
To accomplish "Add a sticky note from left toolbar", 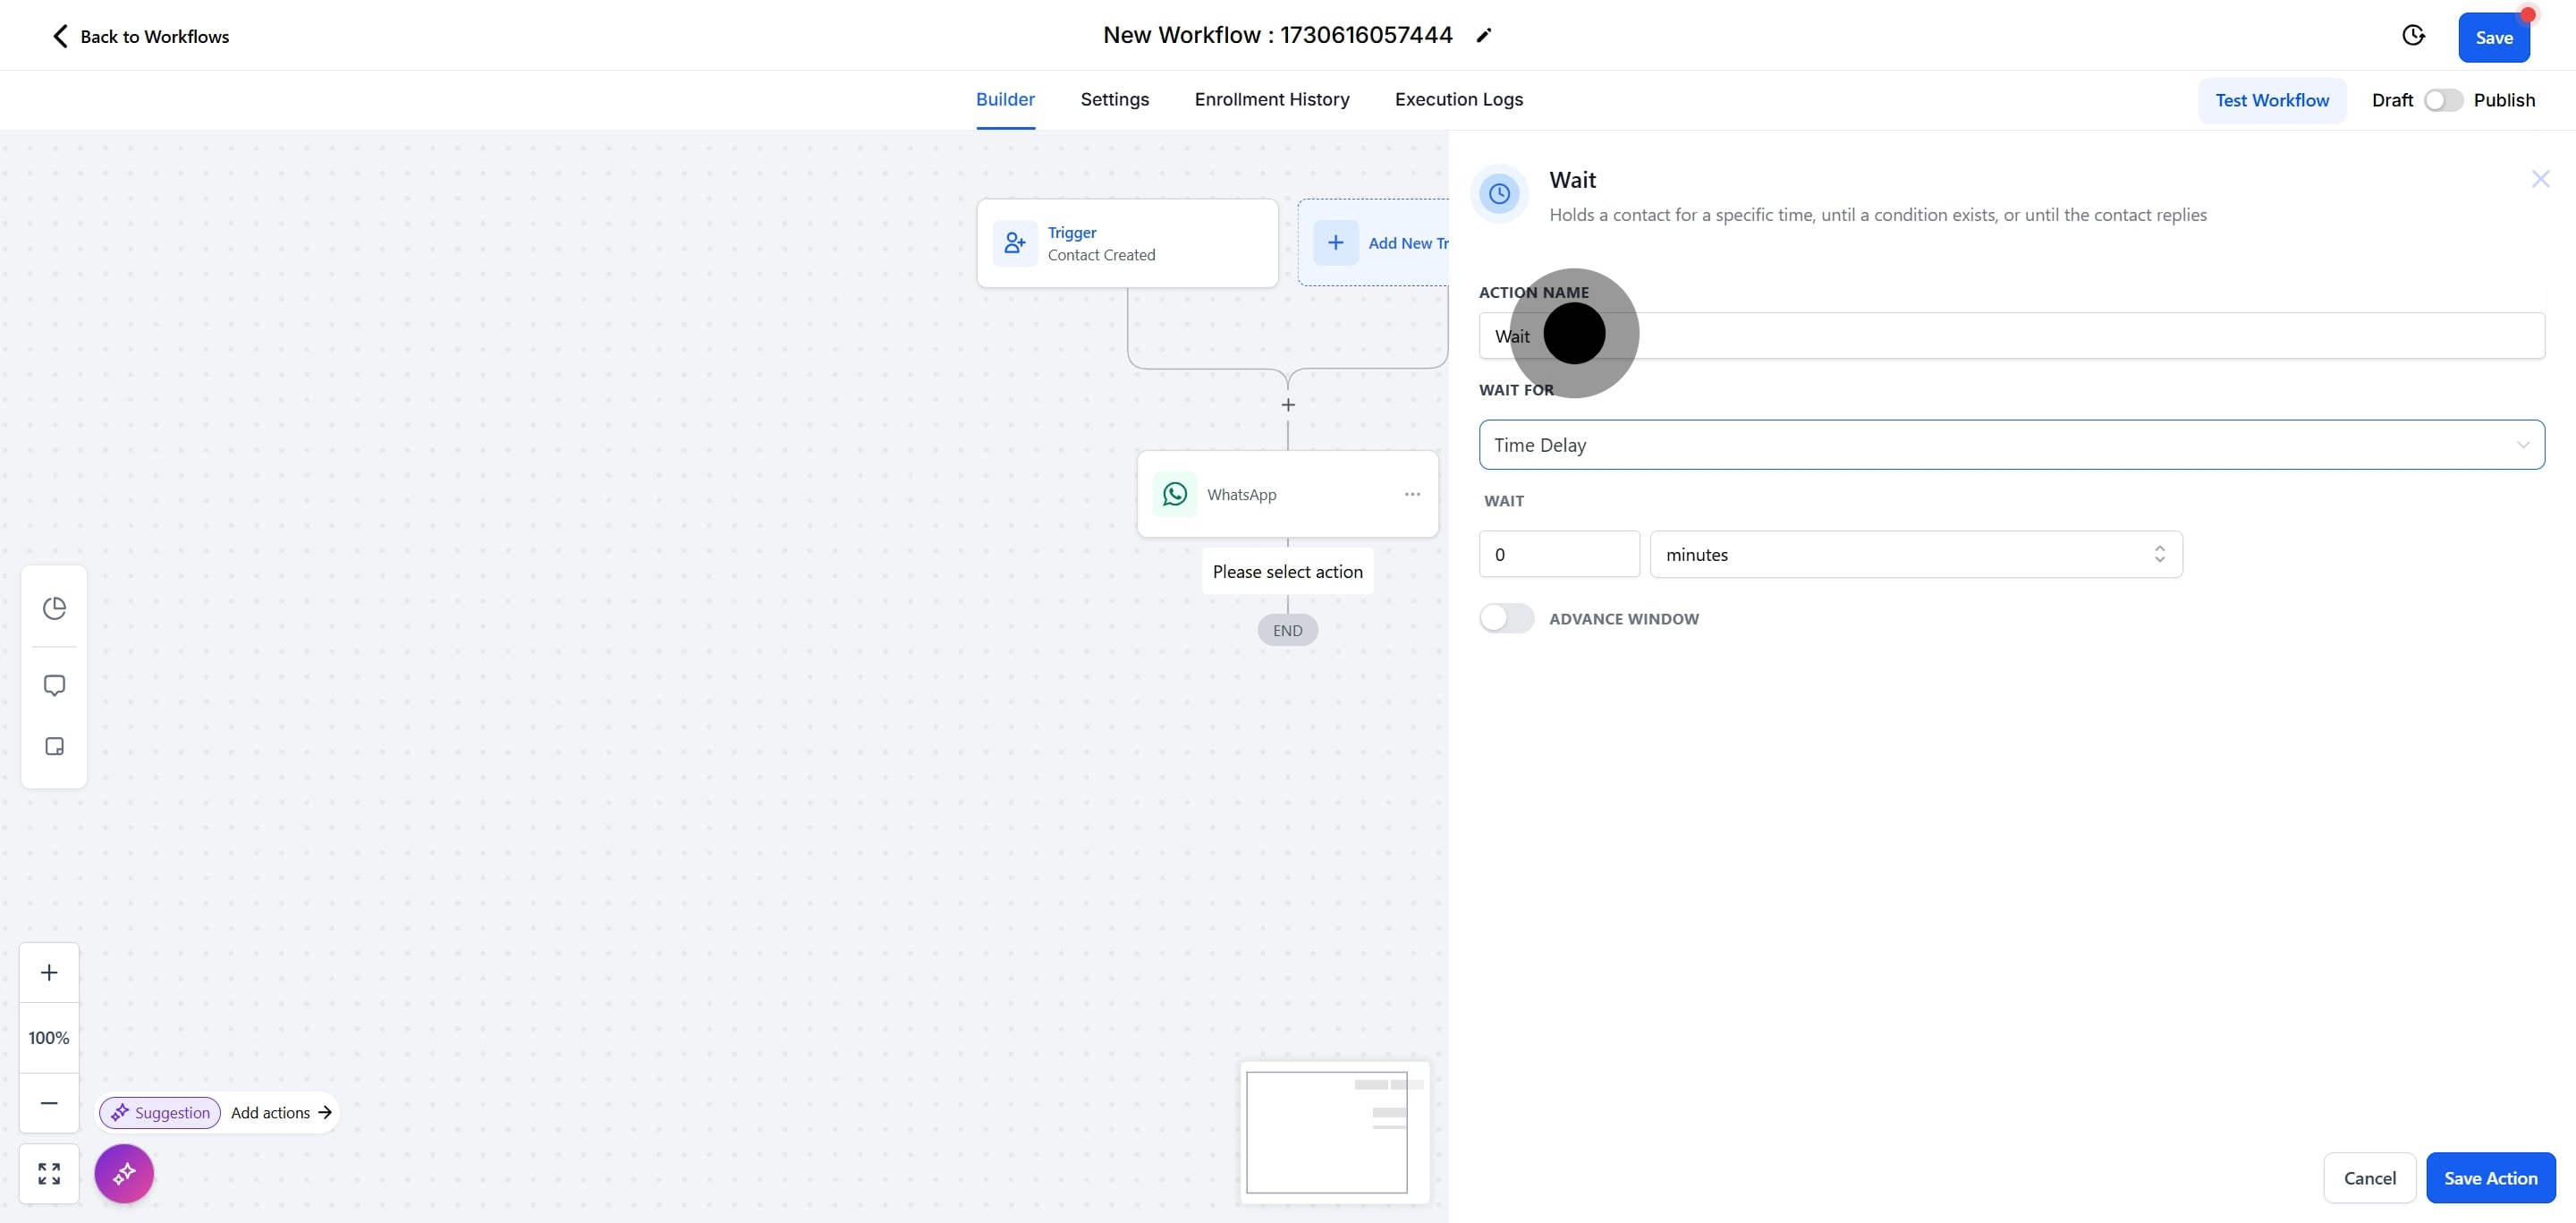I will point(54,747).
